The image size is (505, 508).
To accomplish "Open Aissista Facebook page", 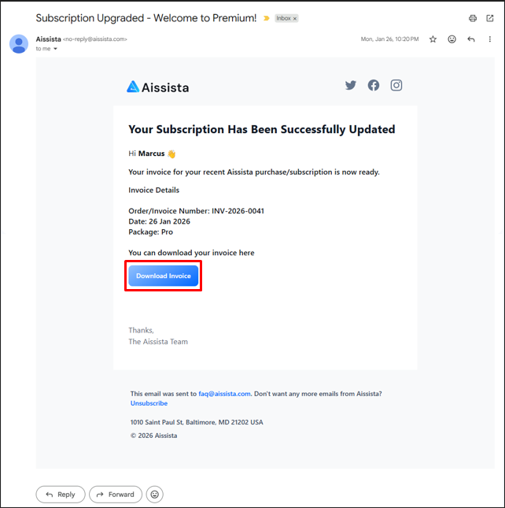I will click(374, 85).
